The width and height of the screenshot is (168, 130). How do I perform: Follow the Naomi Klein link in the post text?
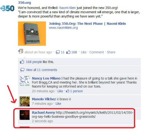coord(67,8)
